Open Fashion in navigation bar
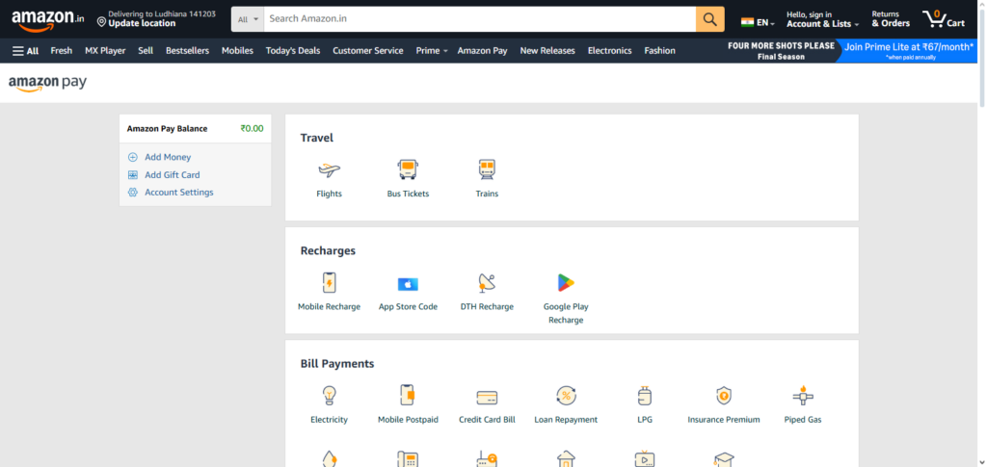The image size is (987, 467). pos(659,51)
